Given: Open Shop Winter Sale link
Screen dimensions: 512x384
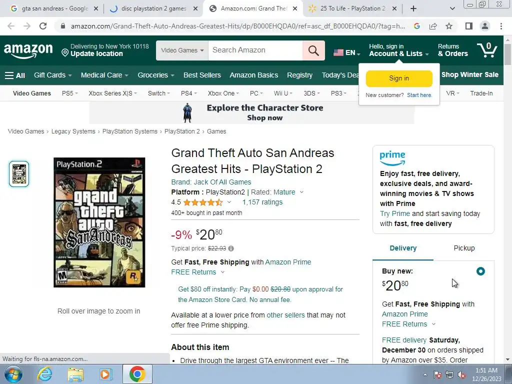Looking at the screenshot, I should 469,75.
